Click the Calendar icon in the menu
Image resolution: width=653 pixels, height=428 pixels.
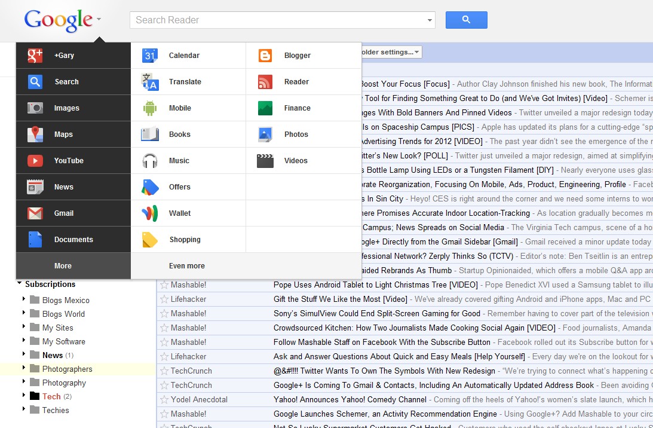[x=149, y=56]
